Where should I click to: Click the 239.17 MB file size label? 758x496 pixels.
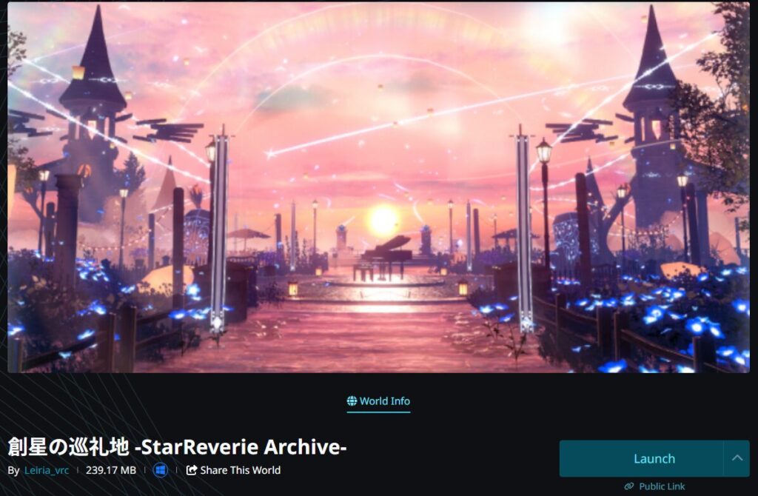[111, 470]
